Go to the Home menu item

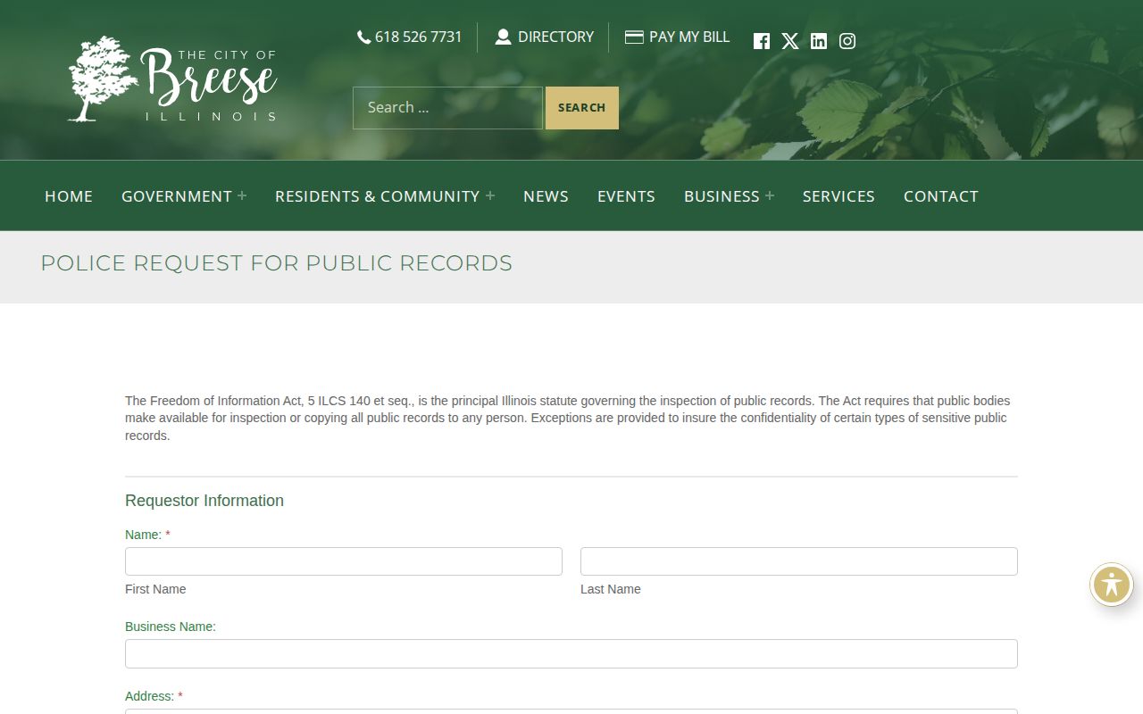coord(69,196)
